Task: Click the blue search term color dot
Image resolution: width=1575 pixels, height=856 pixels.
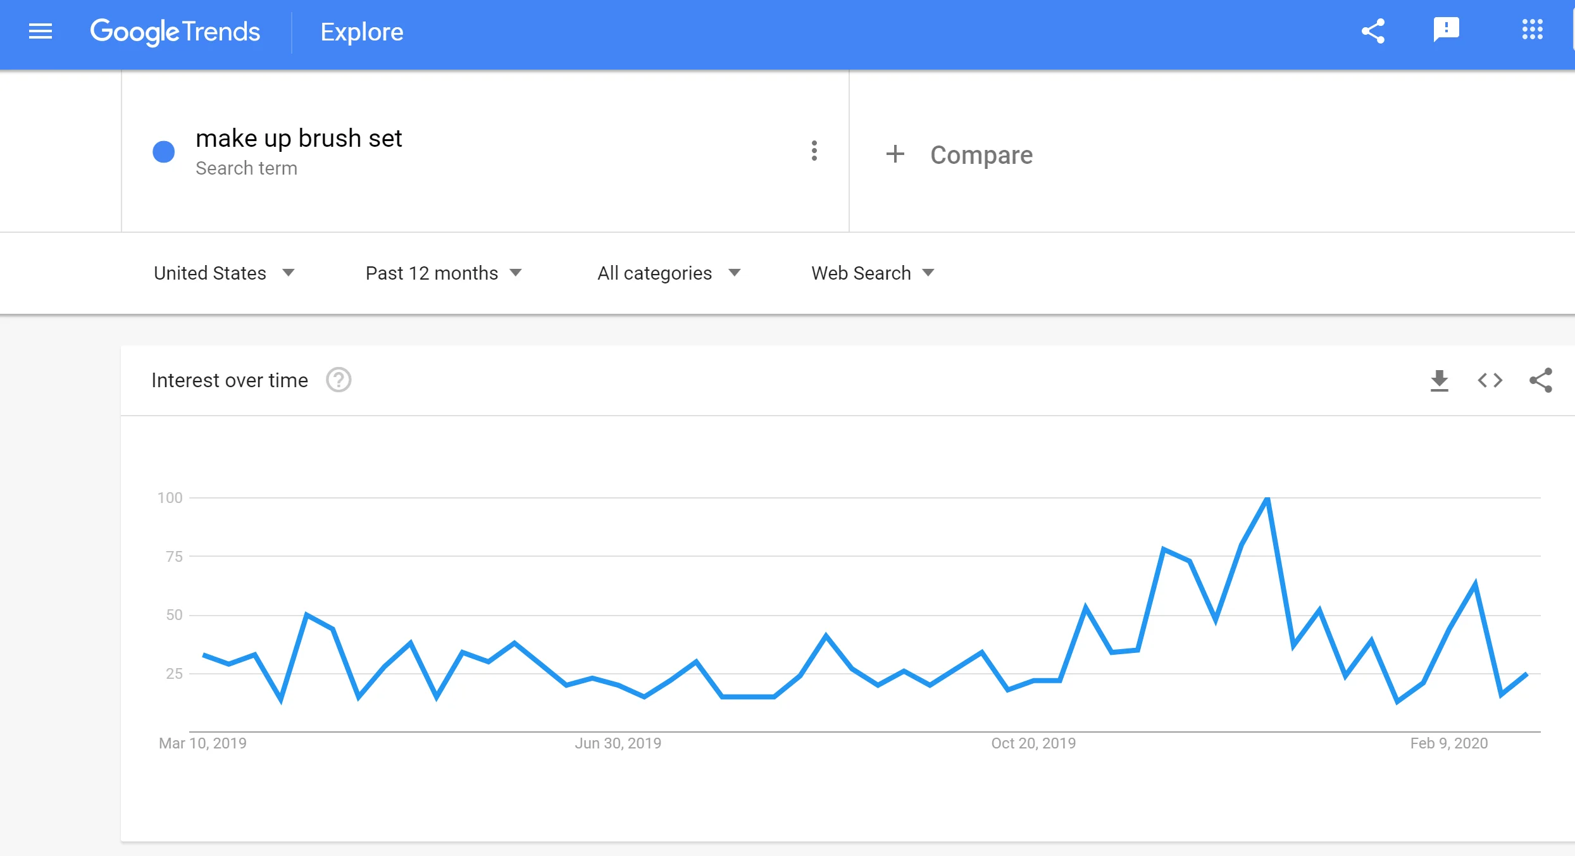Action: click(164, 152)
